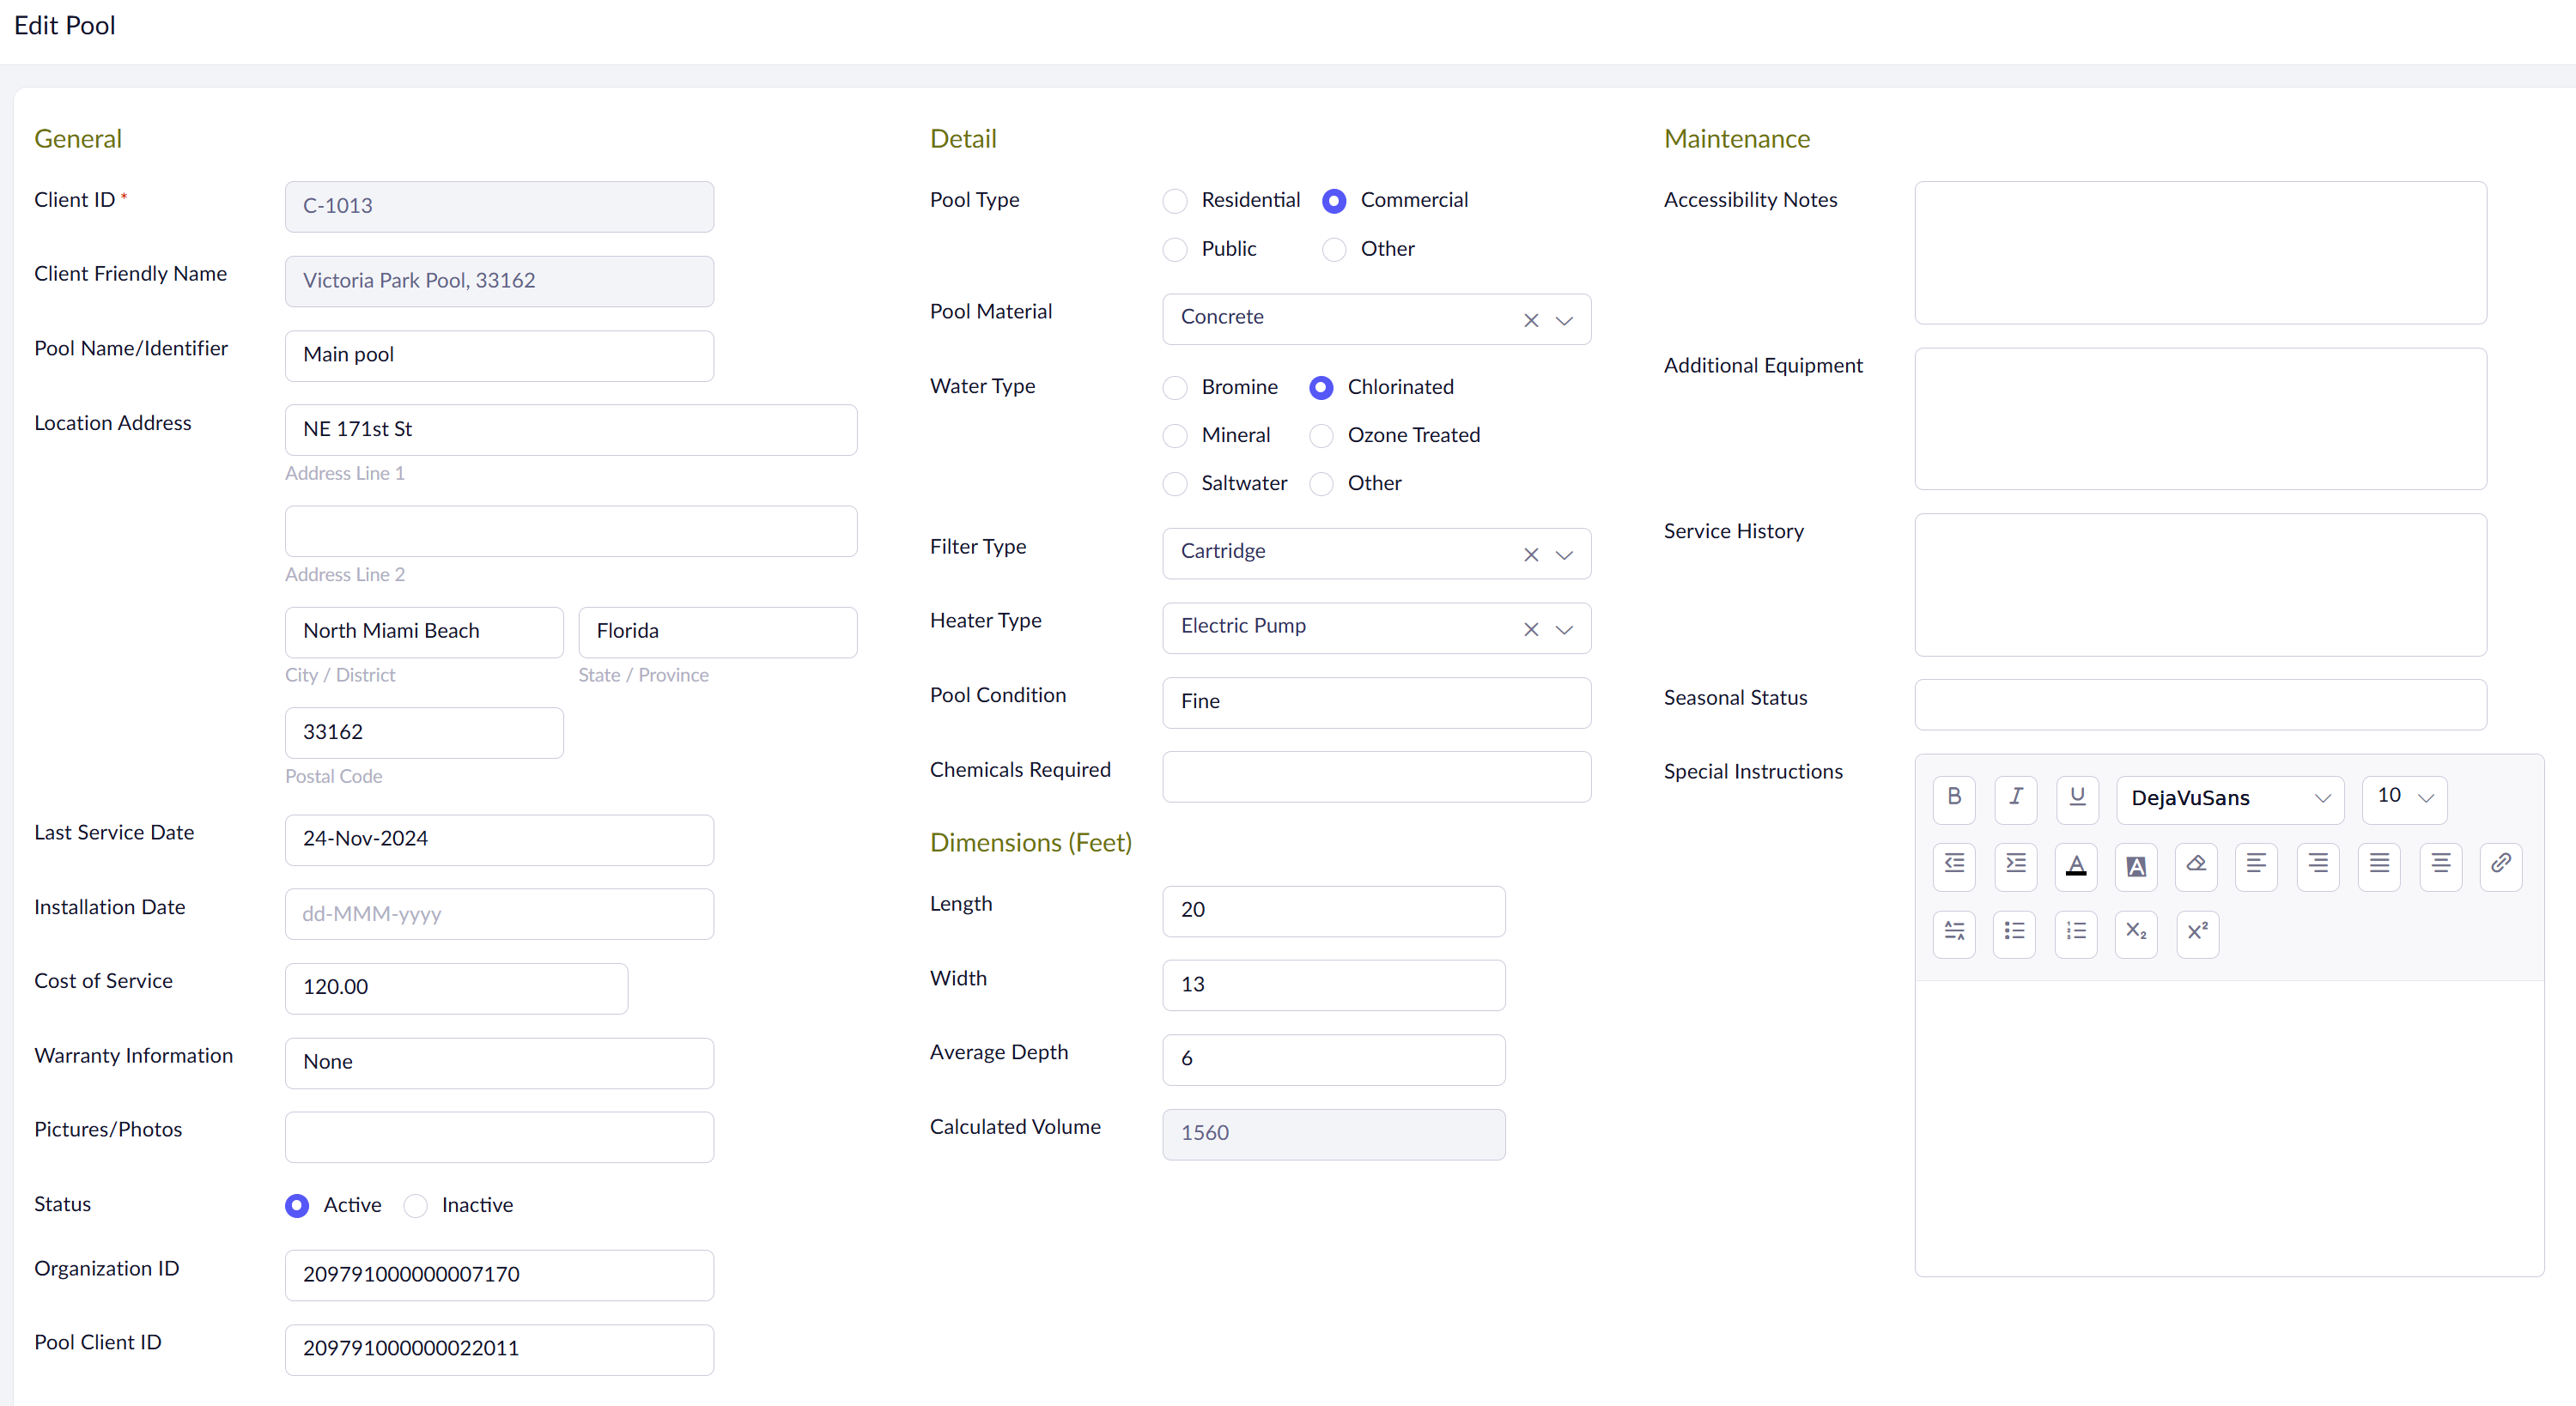This screenshot has height=1406, width=2576.
Task: Expand the Pool Material dropdown
Action: point(1564,320)
